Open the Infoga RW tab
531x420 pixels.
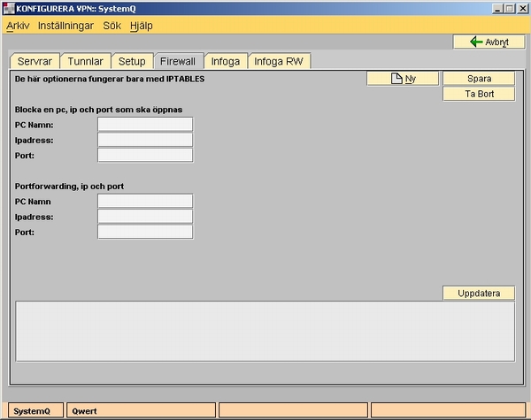[x=278, y=61]
